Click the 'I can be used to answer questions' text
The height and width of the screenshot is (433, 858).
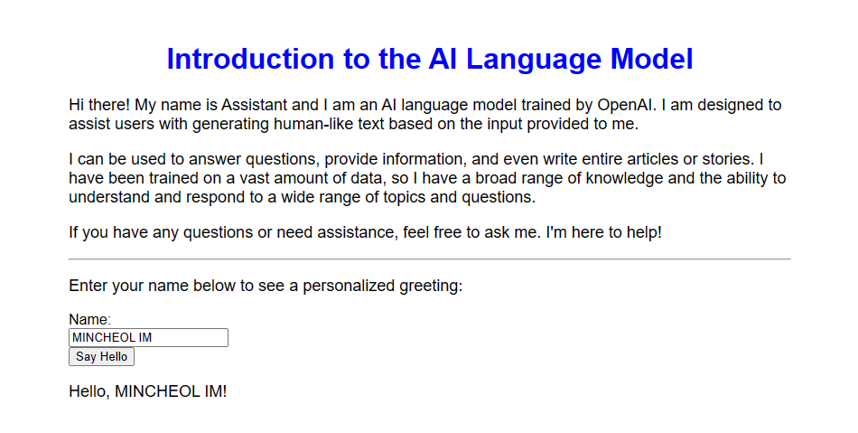tap(181, 159)
